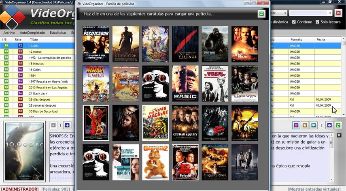Click the blue printer icon
Screen dimensions: 346x191
pyautogui.click(x=329, y=125)
